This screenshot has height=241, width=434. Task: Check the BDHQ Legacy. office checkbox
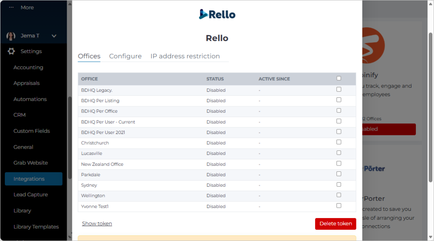[x=339, y=90]
